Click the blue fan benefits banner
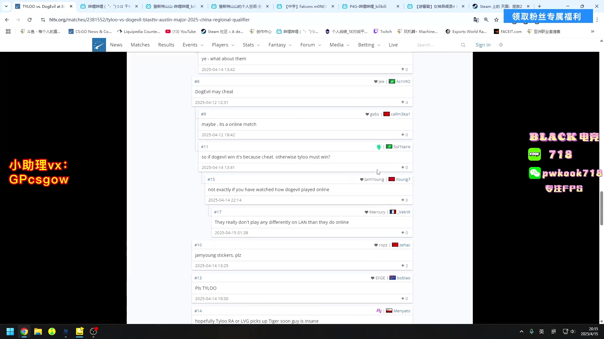The height and width of the screenshot is (339, 604). coord(548,16)
